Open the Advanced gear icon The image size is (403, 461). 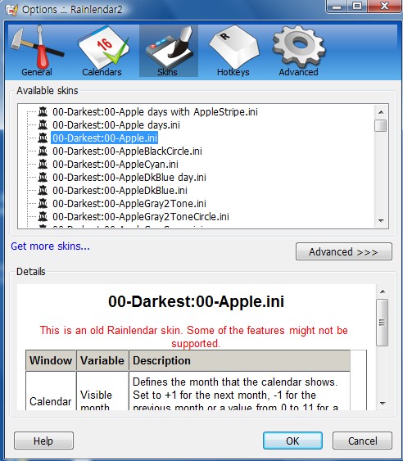point(299,47)
